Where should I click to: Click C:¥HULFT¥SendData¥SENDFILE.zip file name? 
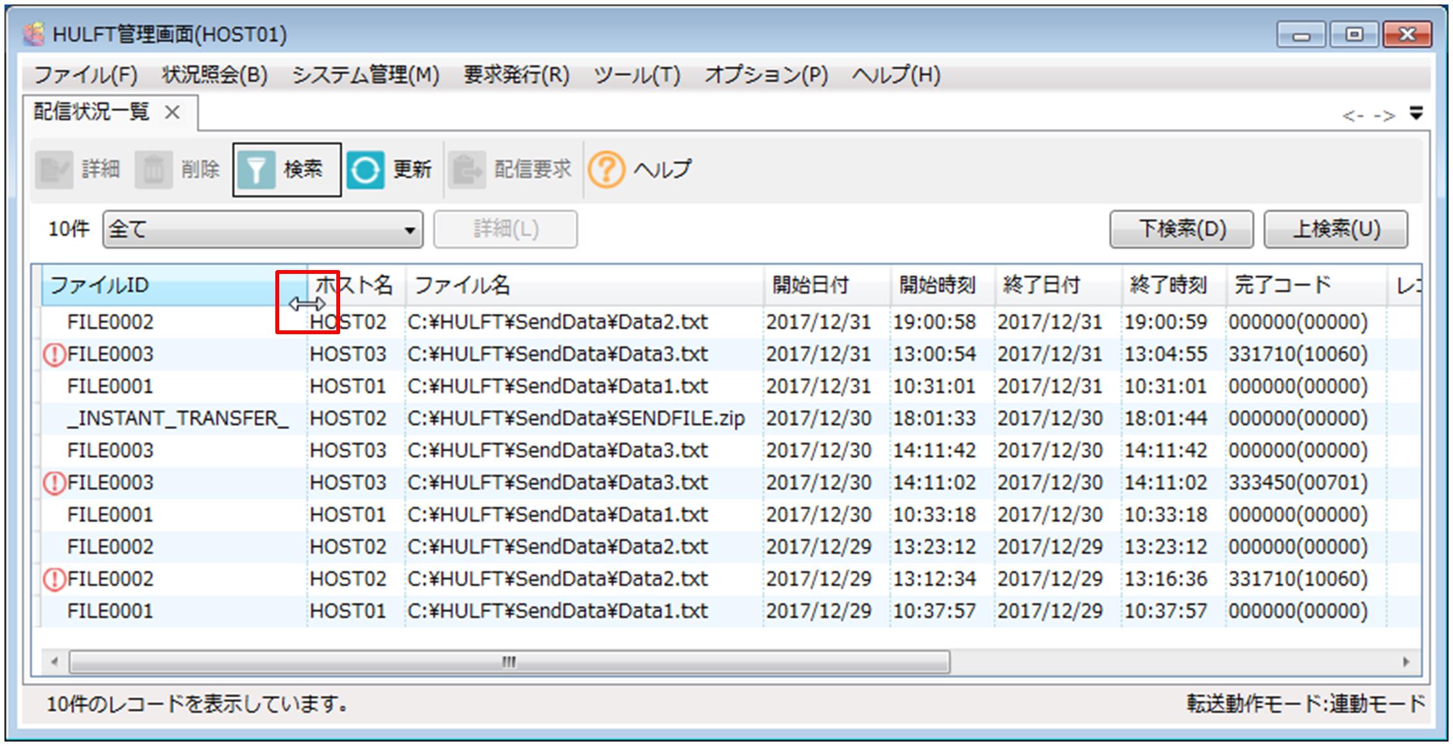pyautogui.click(x=576, y=419)
